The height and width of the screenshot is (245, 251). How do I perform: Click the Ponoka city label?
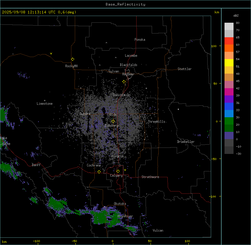(x=140, y=40)
